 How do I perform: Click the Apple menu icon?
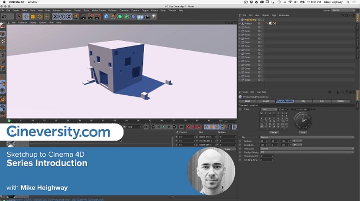[4, 2]
